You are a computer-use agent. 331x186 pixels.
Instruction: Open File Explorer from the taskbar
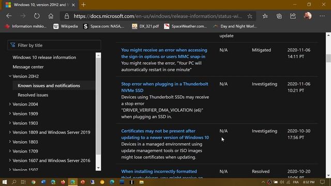tap(141, 182)
